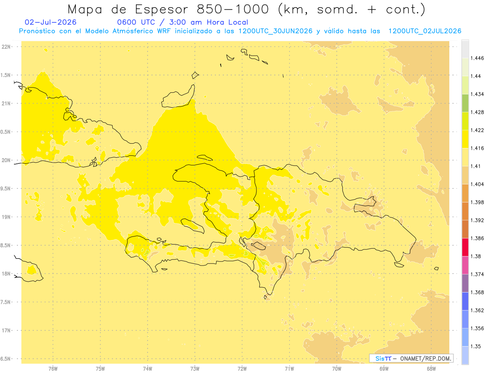Click the legend value '1.446'
This screenshot has width=484, height=374.
[x=478, y=59]
